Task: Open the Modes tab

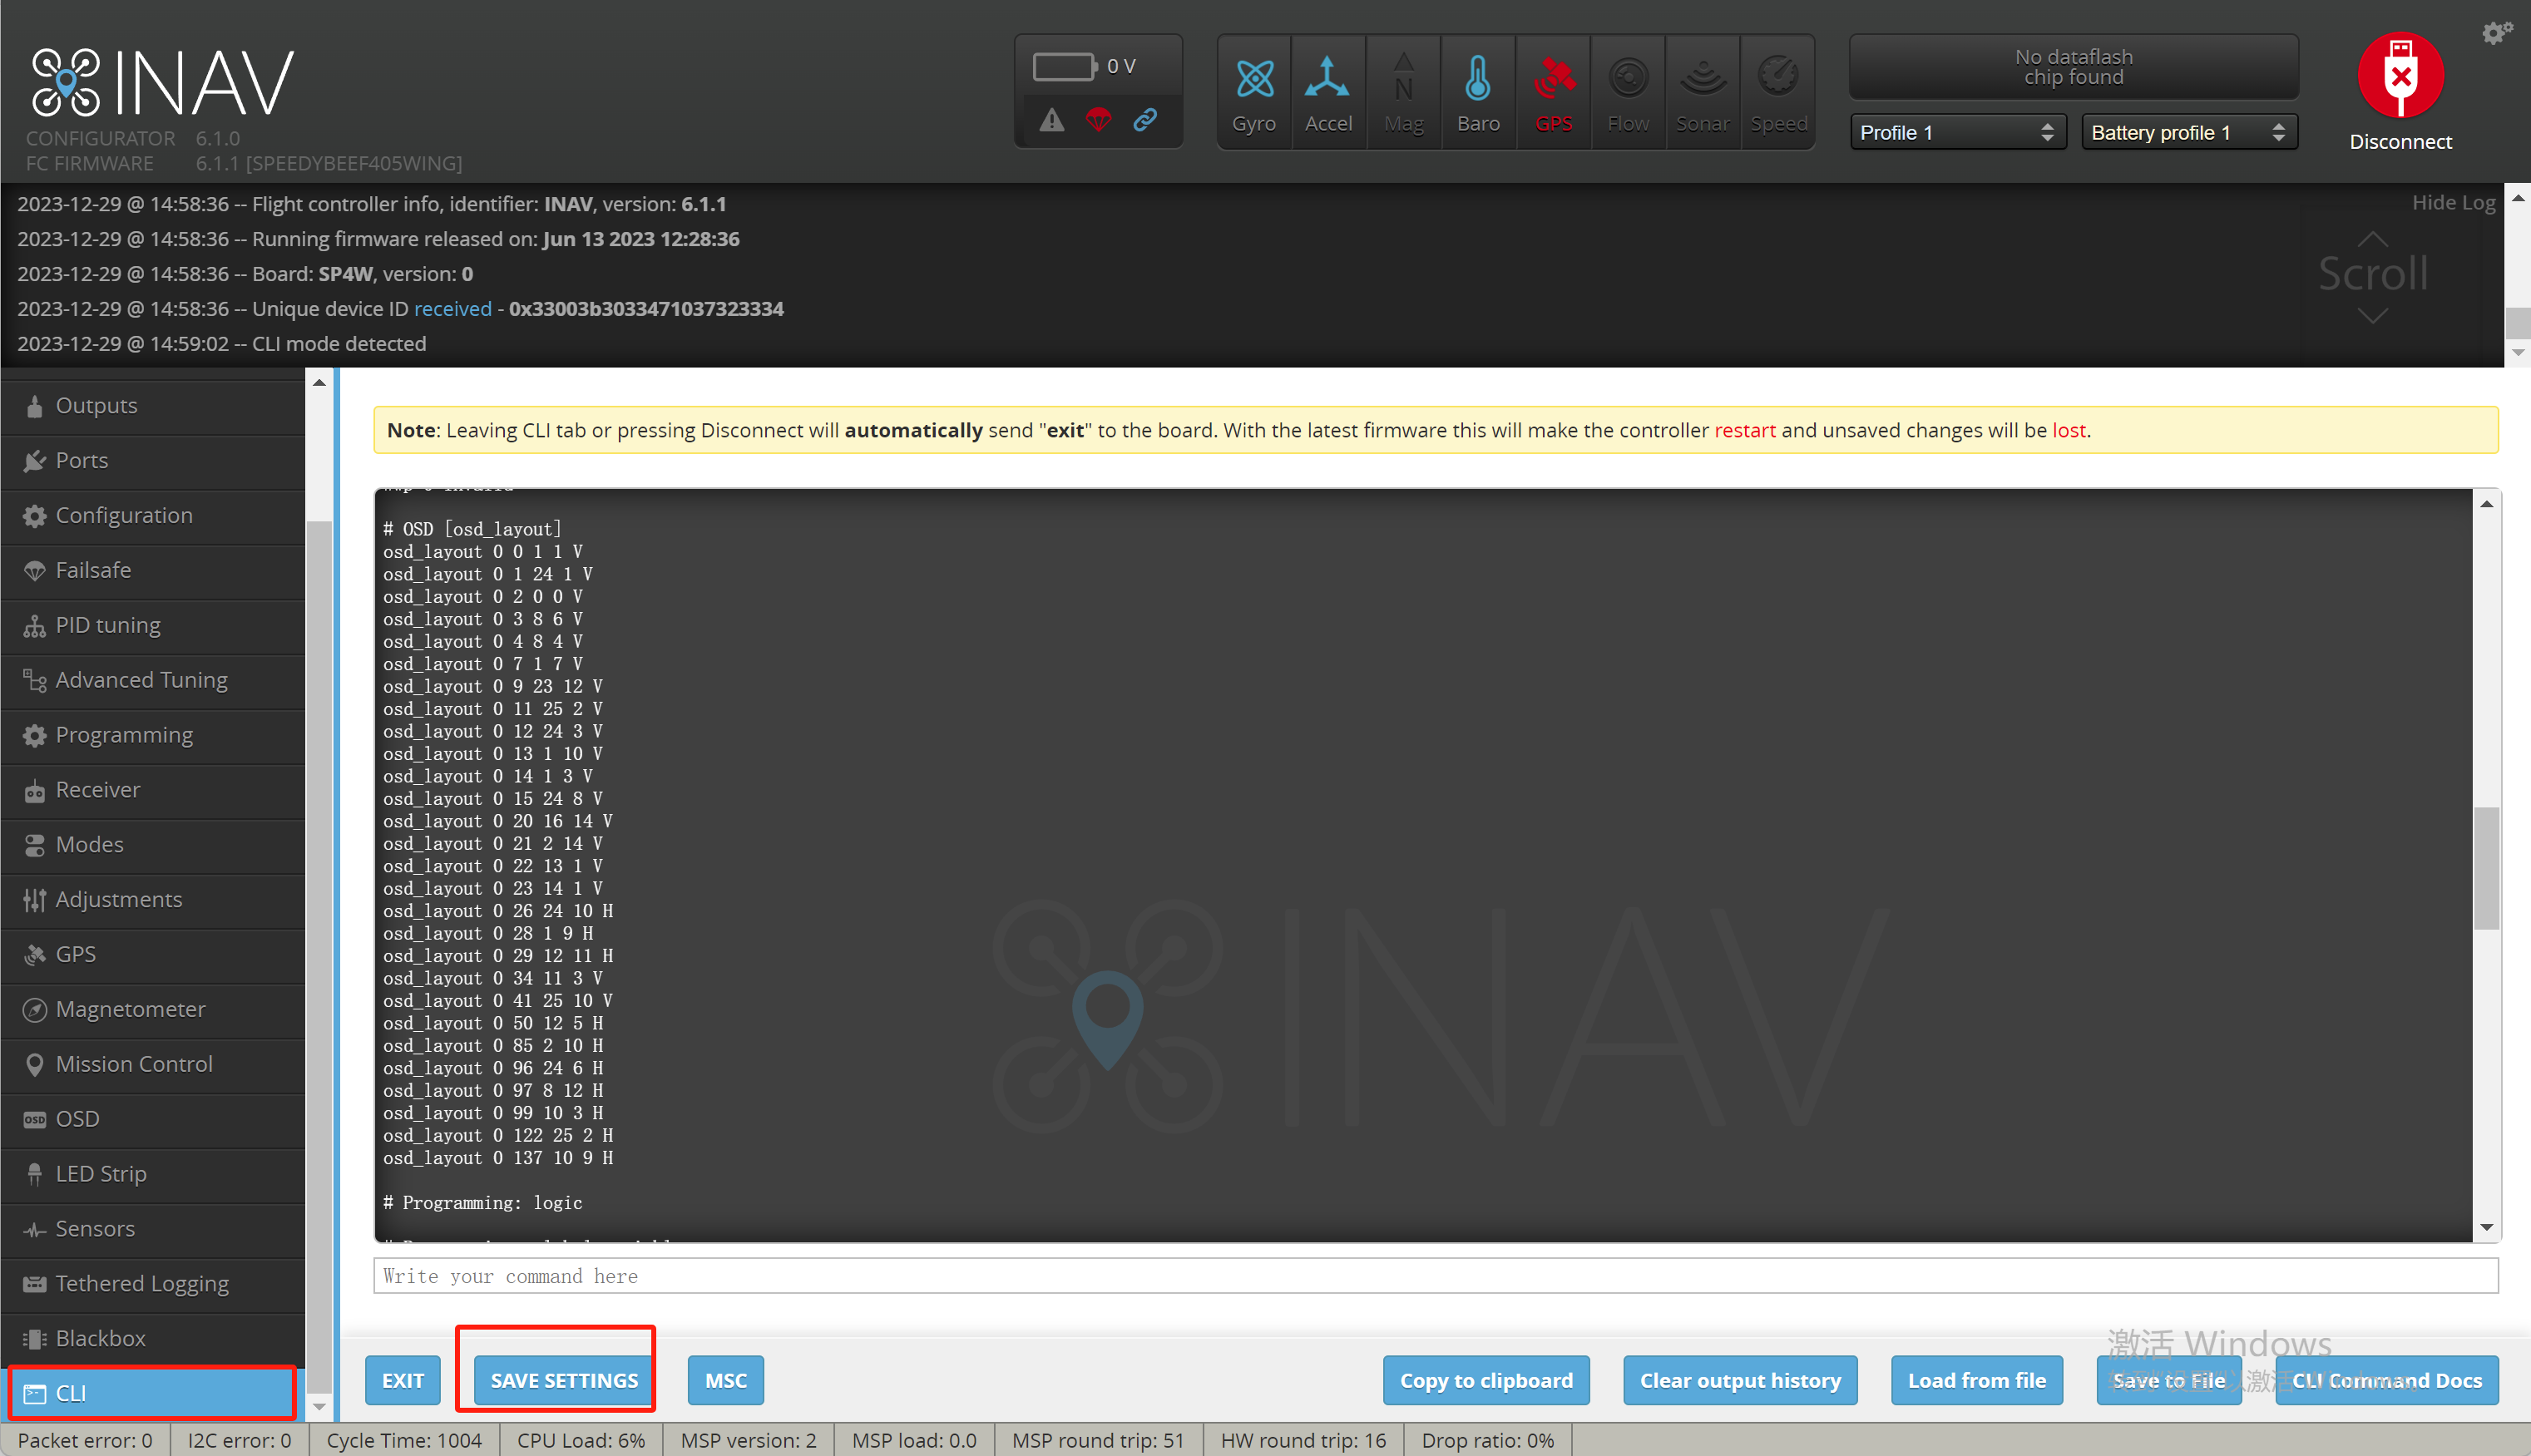Action: point(153,845)
